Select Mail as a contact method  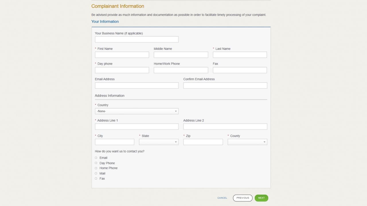[x=96, y=173]
